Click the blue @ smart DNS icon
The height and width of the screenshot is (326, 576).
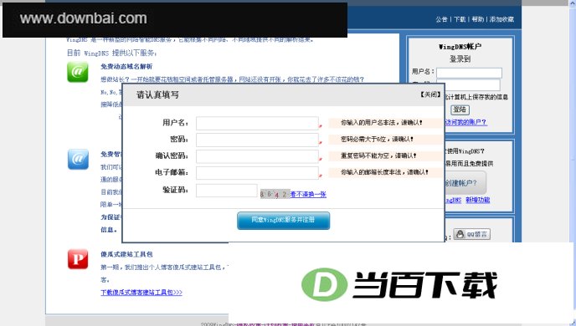tap(78, 159)
